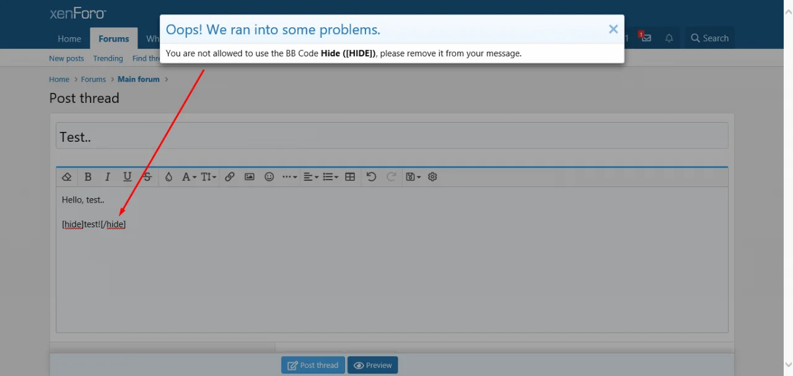Open the Main forum breadcrumb link
The height and width of the screenshot is (376, 793).
pos(138,79)
